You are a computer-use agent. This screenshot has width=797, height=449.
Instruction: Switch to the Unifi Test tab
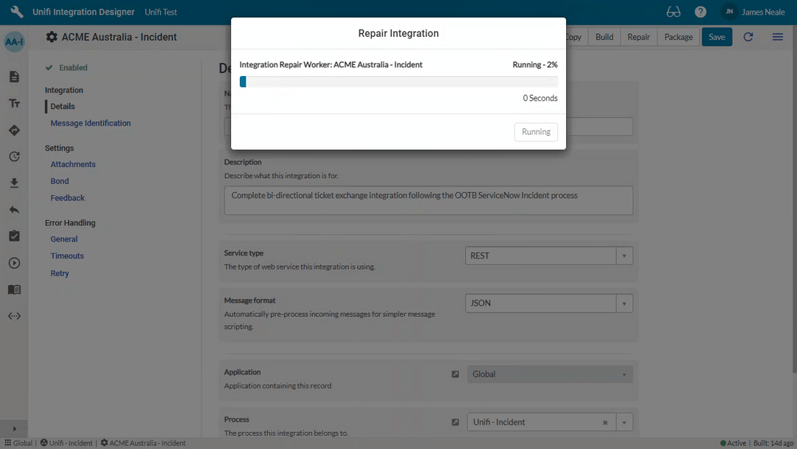tap(160, 11)
